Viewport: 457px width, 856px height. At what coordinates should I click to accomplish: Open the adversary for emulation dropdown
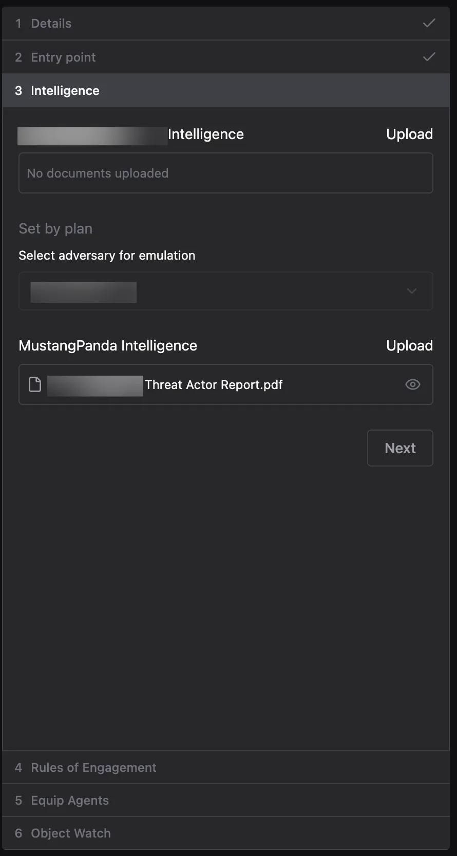click(226, 291)
